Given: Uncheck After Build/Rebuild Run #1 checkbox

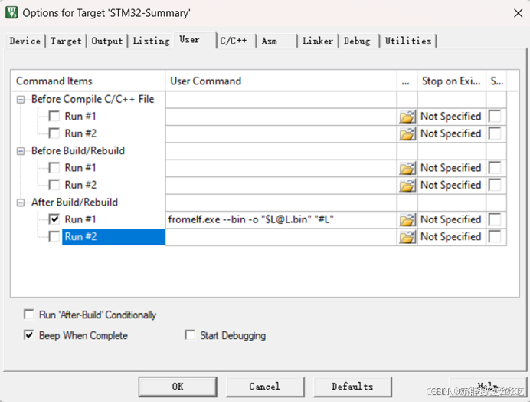Looking at the screenshot, I should pos(54,219).
